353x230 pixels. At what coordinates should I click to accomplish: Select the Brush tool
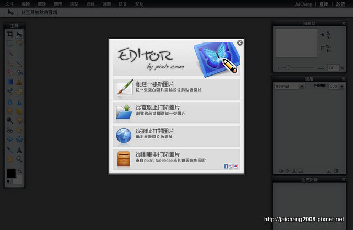coord(19,63)
